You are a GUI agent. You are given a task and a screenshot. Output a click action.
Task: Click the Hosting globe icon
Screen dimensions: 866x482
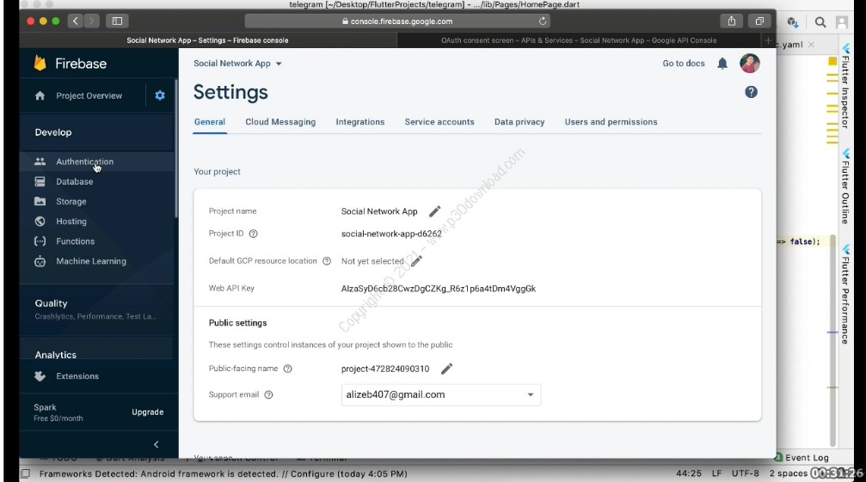40,221
